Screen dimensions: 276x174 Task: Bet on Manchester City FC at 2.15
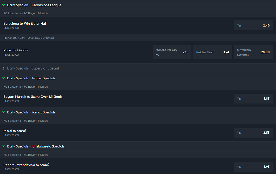coord(172,52)
